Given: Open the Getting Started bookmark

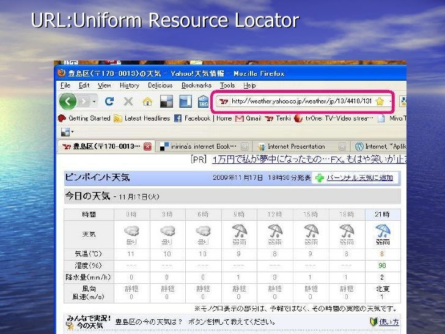Looking at the screenshot, I should pyautogui.click(x=84, y=119).
